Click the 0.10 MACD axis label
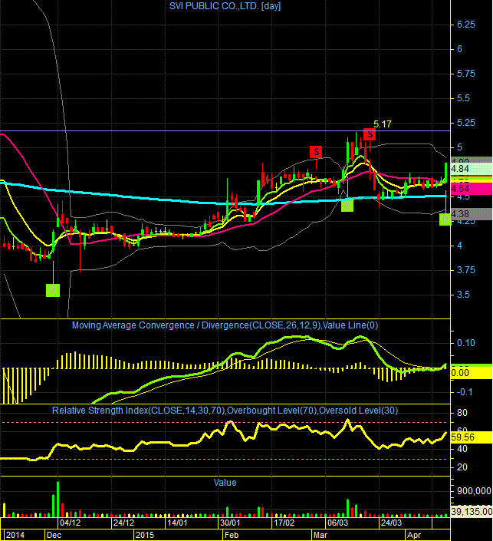Screen dimensions: 493x541 point(465,343)
